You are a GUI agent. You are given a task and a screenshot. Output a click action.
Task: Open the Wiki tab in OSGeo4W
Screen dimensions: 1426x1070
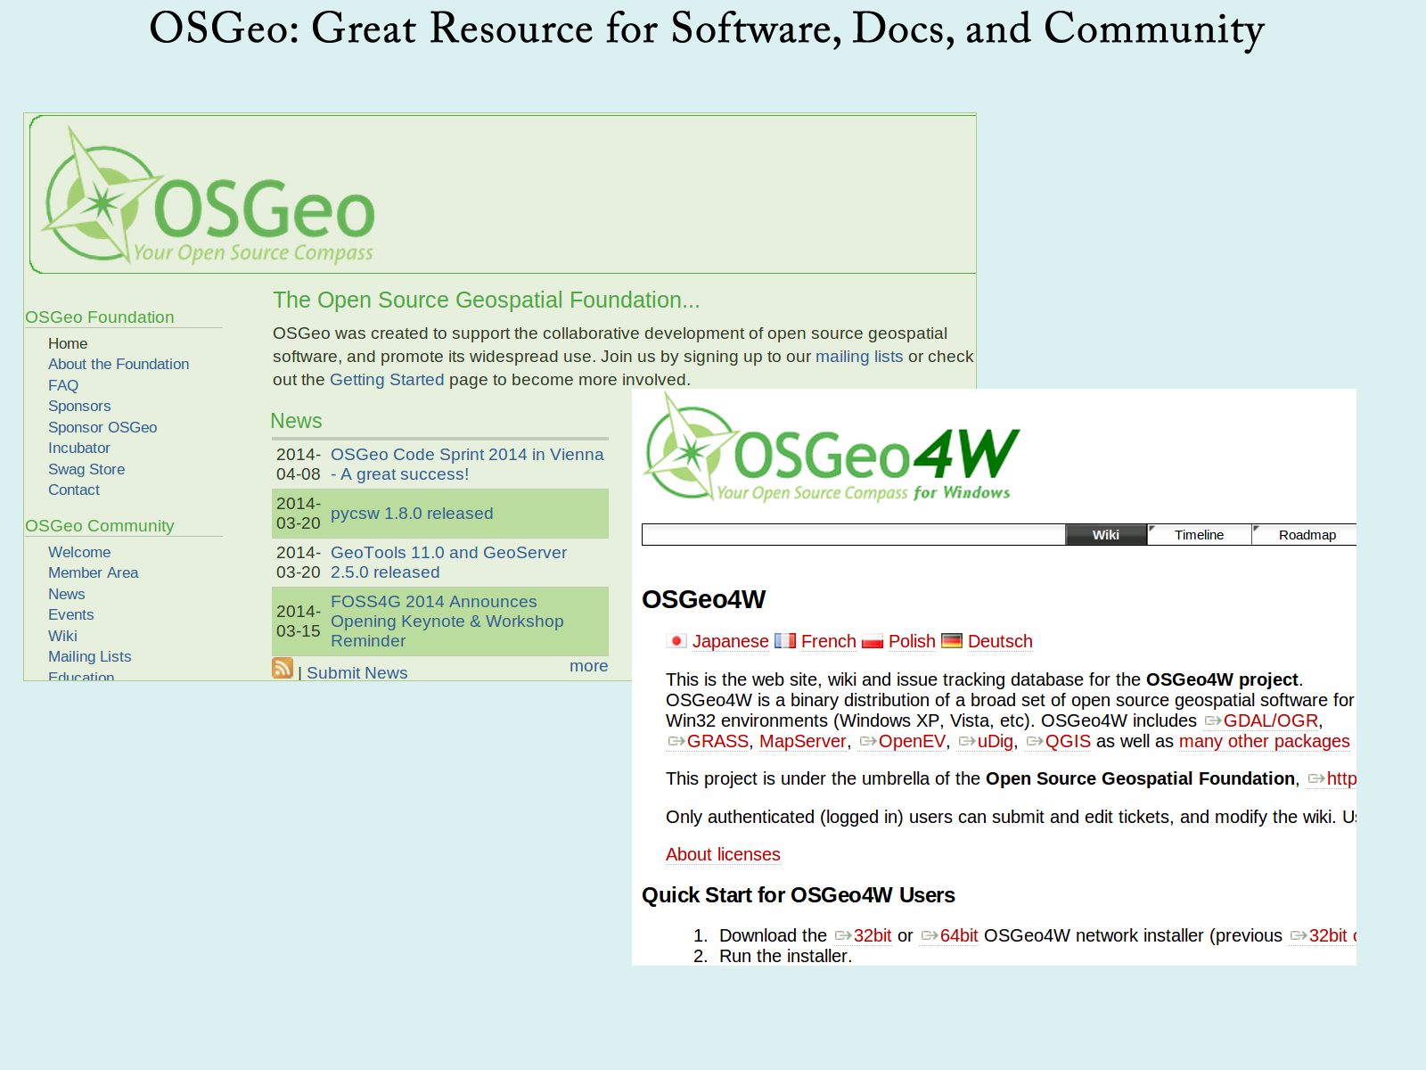[1105, 535]
